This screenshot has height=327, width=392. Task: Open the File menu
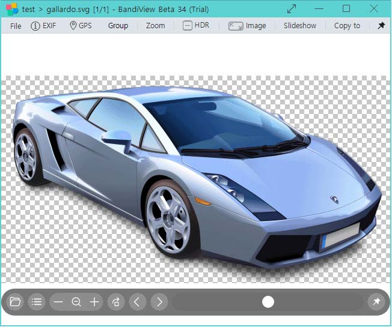pos(16,26)
